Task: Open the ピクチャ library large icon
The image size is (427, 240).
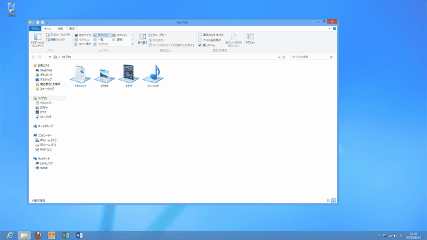Action: (x=104, y=77)
